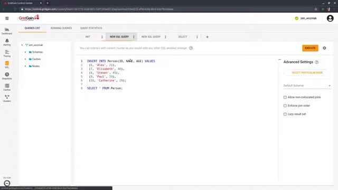This screenshot has width=338, height=190.
Task: Click the browser address bar URL
Action: point(99,9)
